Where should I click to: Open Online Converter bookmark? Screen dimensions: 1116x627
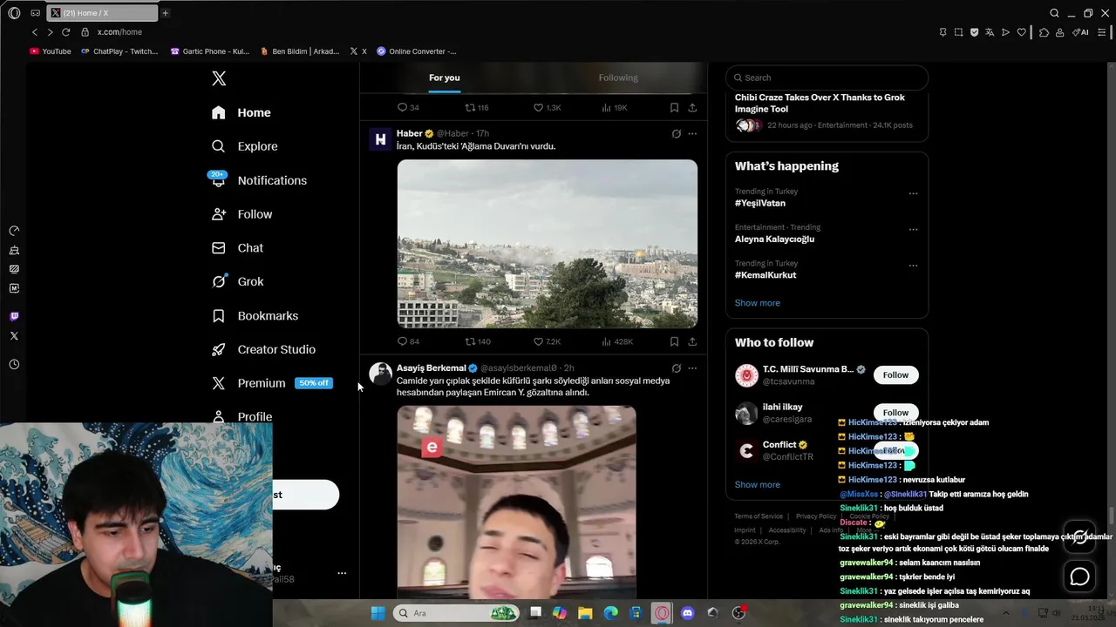(x=417, y=51)
